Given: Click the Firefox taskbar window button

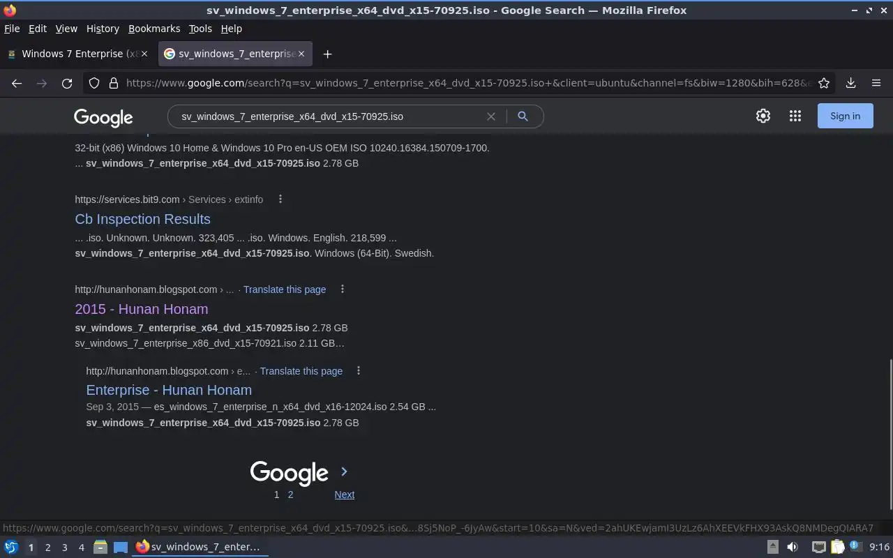Looking at the screenshot, I should coord(201,547).
